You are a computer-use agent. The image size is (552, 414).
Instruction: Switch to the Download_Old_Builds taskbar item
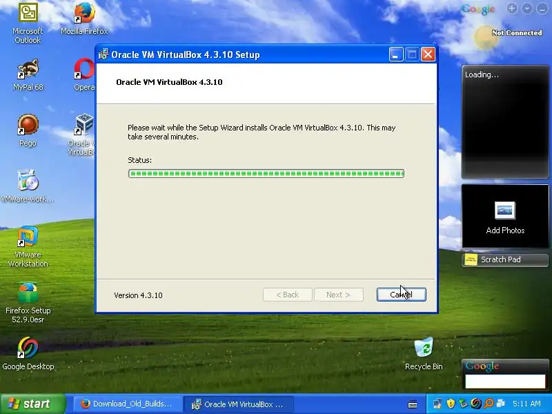coord(128,404)
